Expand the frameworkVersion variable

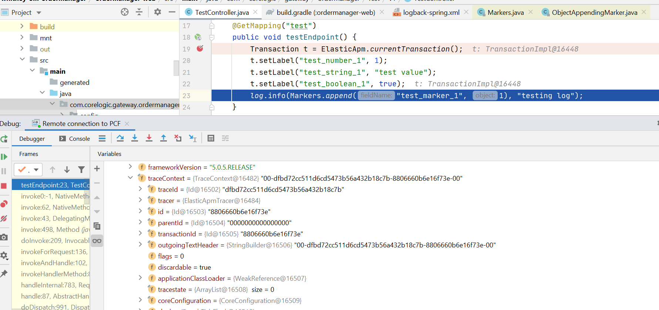click(x=130, y=167)
